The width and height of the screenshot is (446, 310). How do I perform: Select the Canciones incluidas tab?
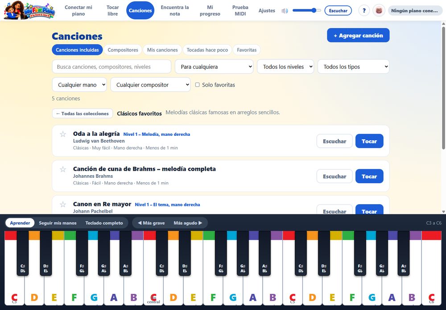tap(77, 50)
